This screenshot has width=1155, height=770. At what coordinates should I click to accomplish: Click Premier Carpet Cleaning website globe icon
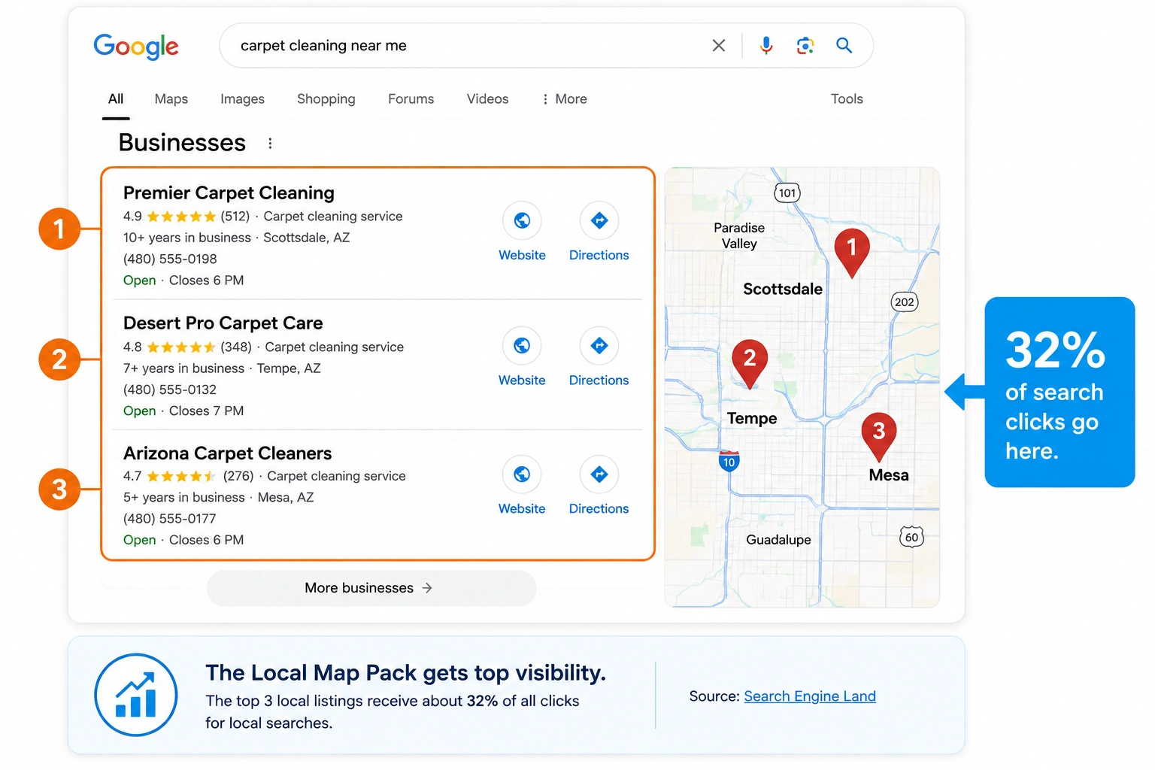tap(522, 220)
